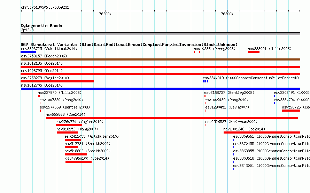Click nsv1008795 (Coe2014) label

(x=42, y=71)
